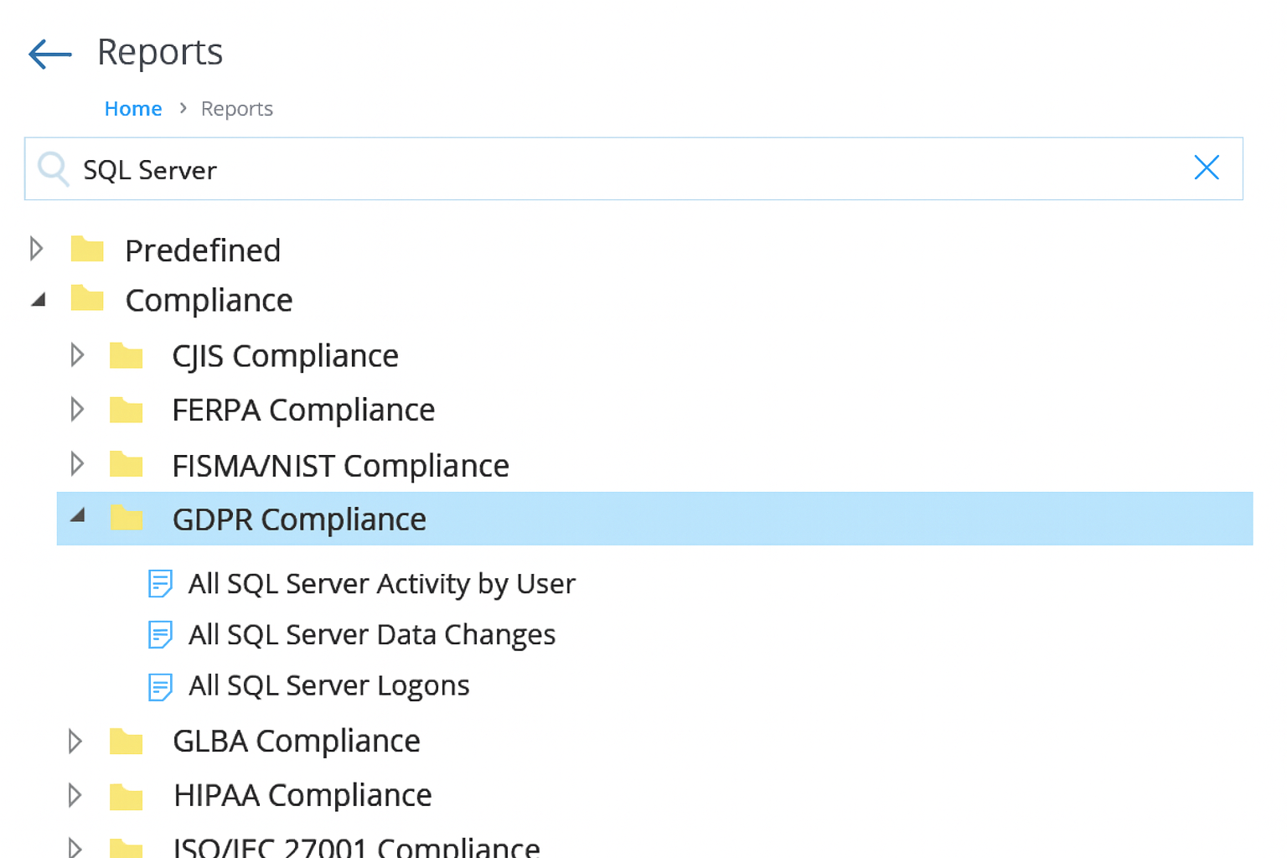Clear the SQL Server search with the X icon

tap(1207, 168)
